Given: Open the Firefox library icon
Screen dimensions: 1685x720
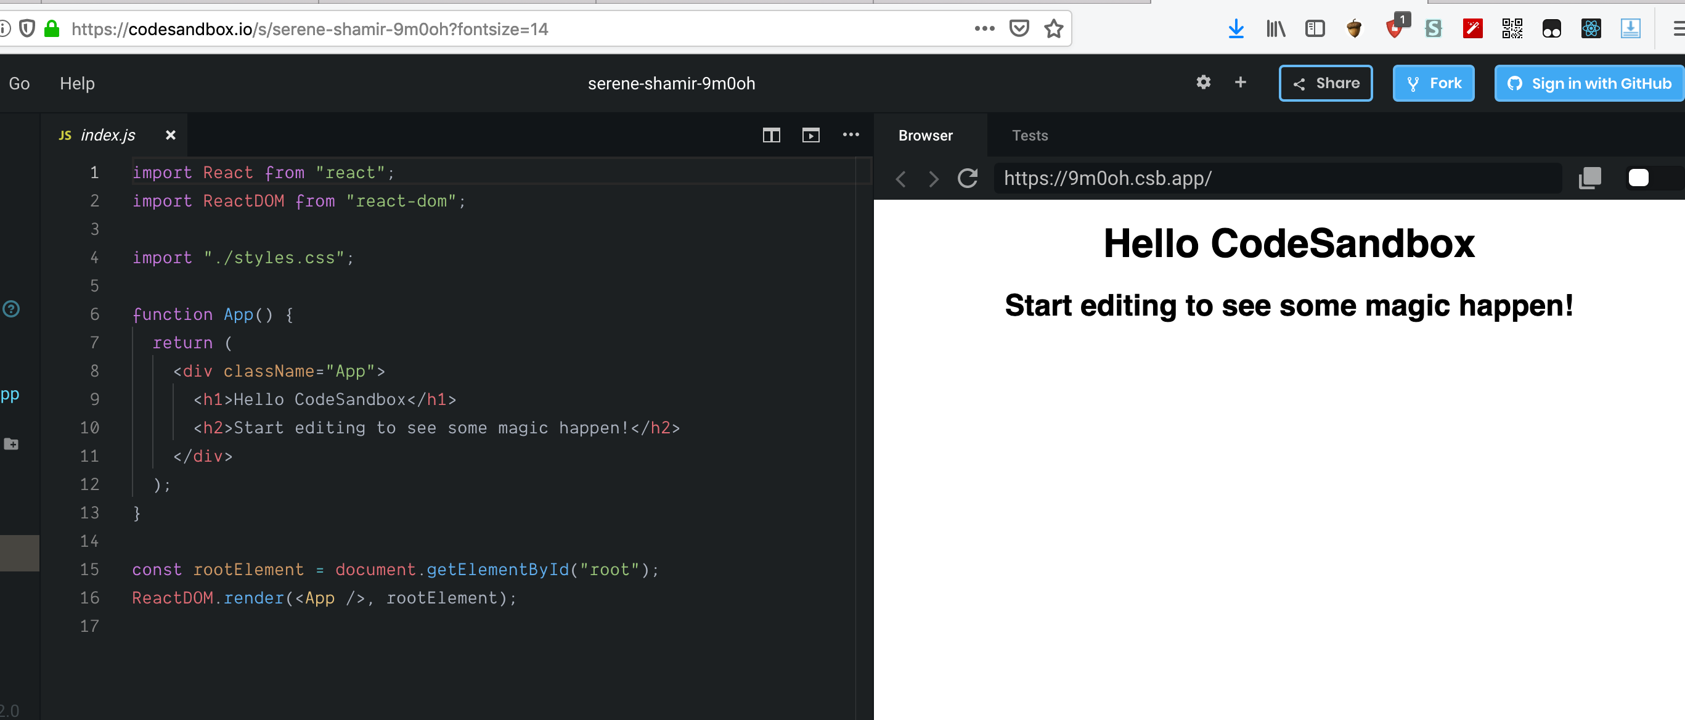Looking at the screenshot, I should (x=1276, y=29).
